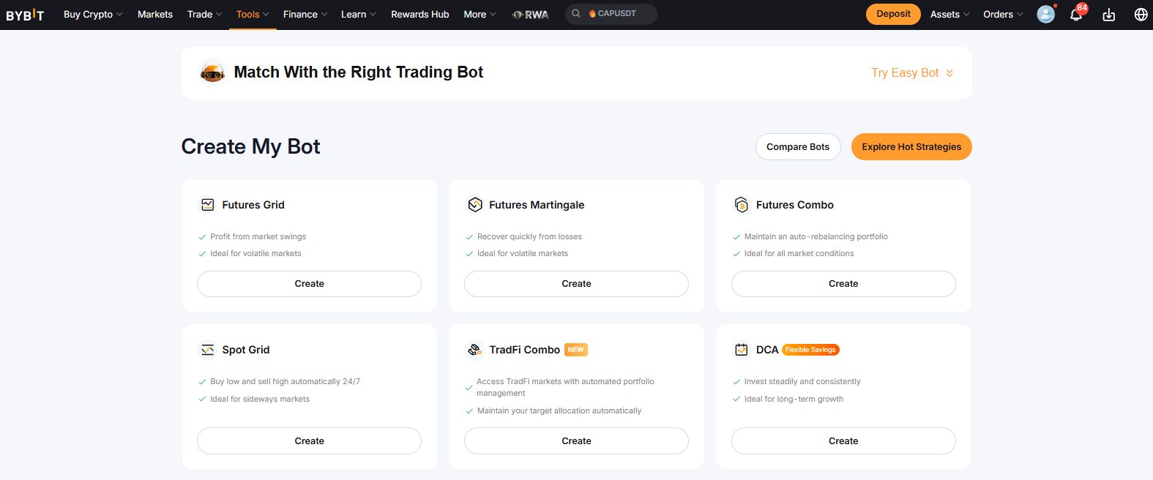1153x480 pixels.
Task: Expand the Learn dropdown
Action: tap(358, 14)
